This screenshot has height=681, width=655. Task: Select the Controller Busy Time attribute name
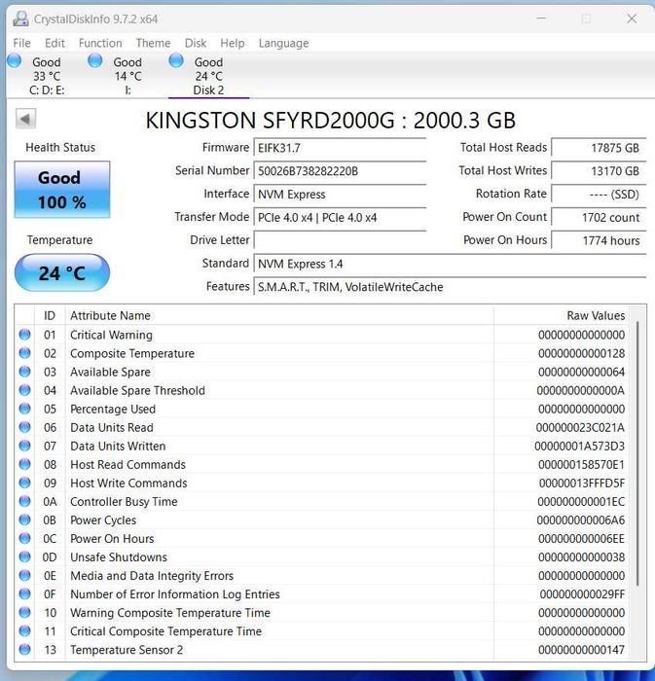[x=124, y=502]
